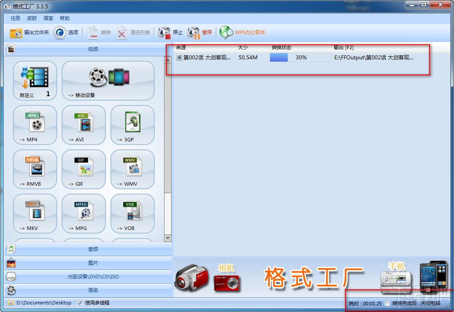
Task: Open the WPS办公软件 link
Action: click(242, 32)
